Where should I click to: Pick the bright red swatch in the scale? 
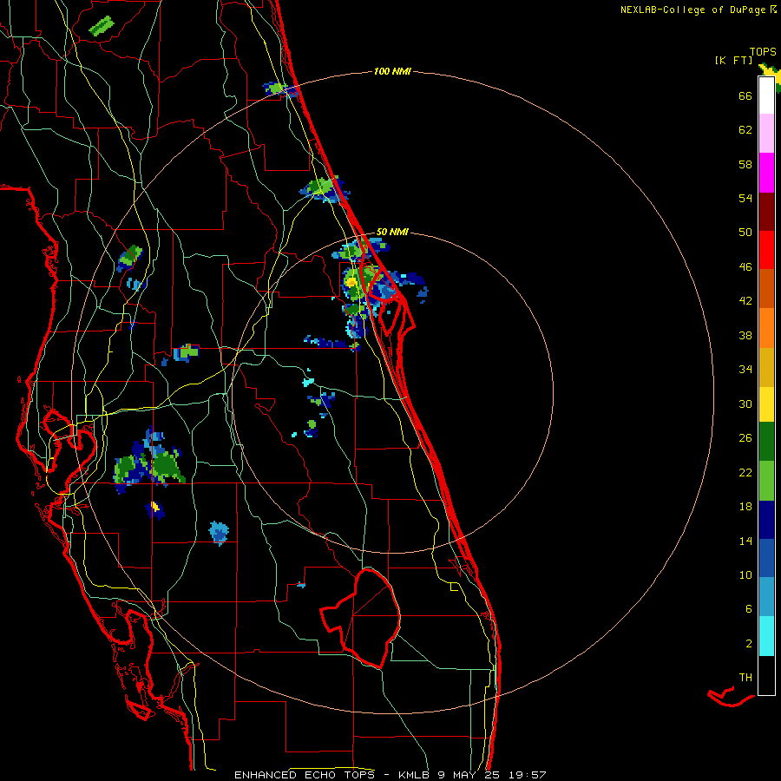(x=766, y=250)
